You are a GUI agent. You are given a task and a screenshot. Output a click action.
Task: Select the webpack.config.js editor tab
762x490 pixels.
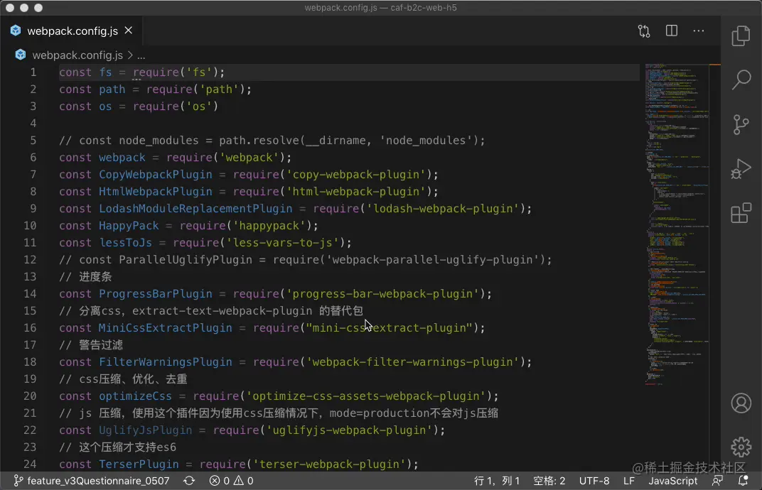71,31
